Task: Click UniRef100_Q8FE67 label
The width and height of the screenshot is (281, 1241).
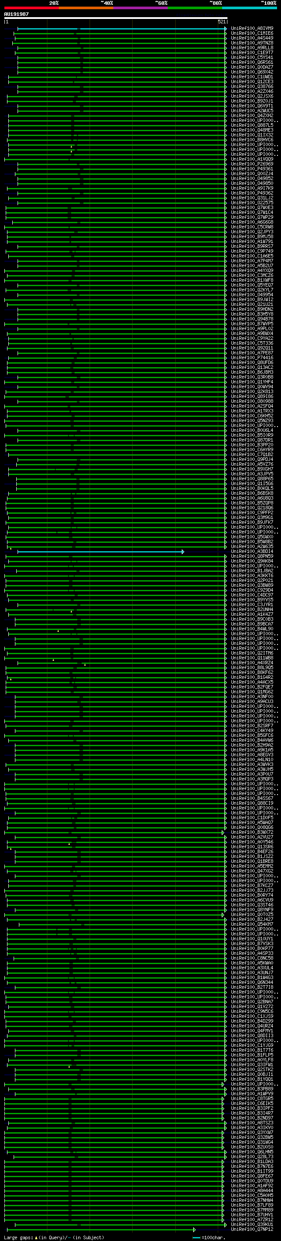Action: (x=252, y=1176)
